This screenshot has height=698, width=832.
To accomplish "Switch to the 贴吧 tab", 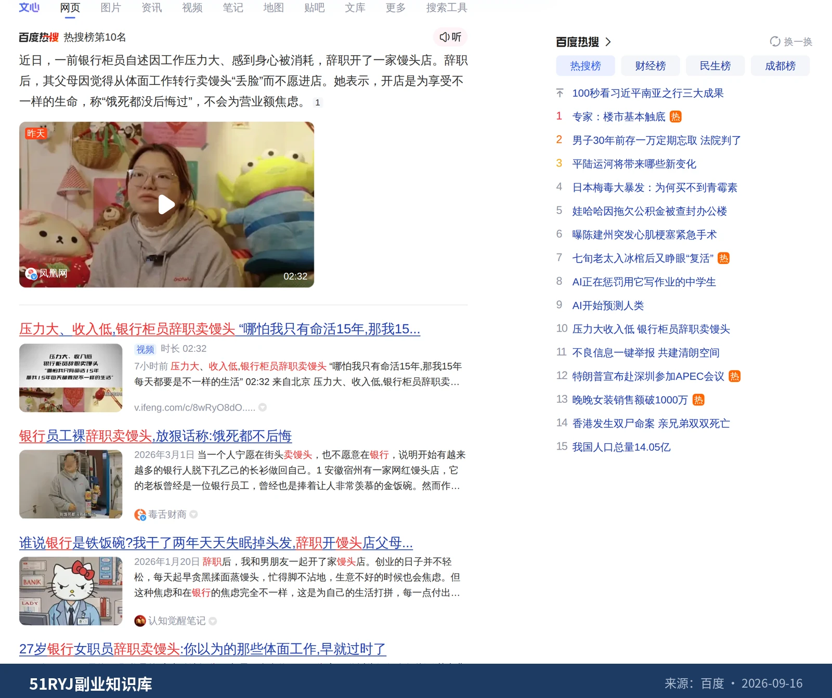I will pos(314,8).
